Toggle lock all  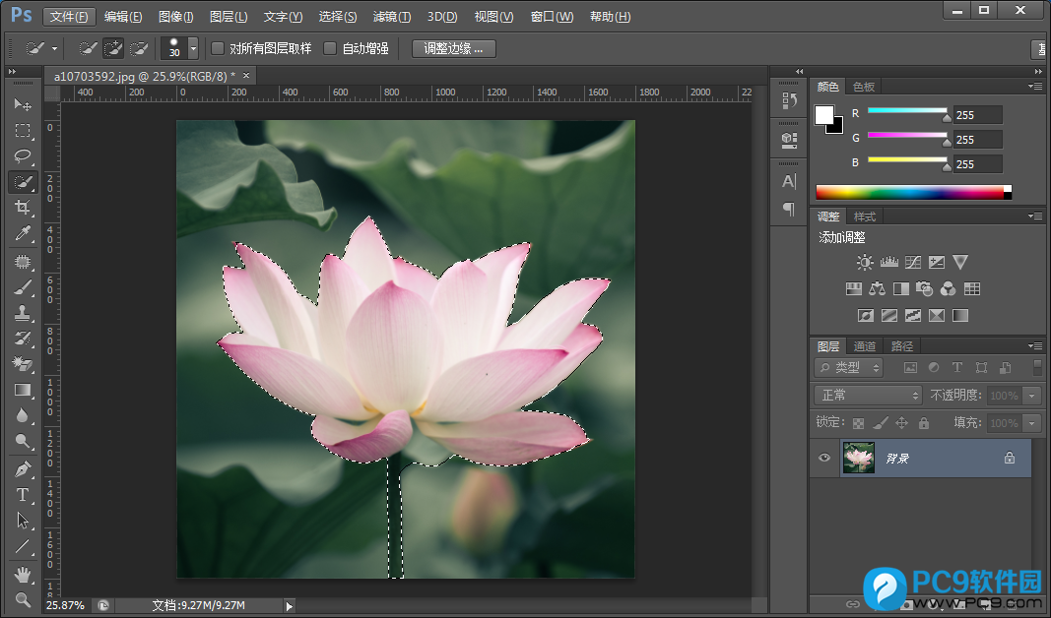tap(924, 423)
